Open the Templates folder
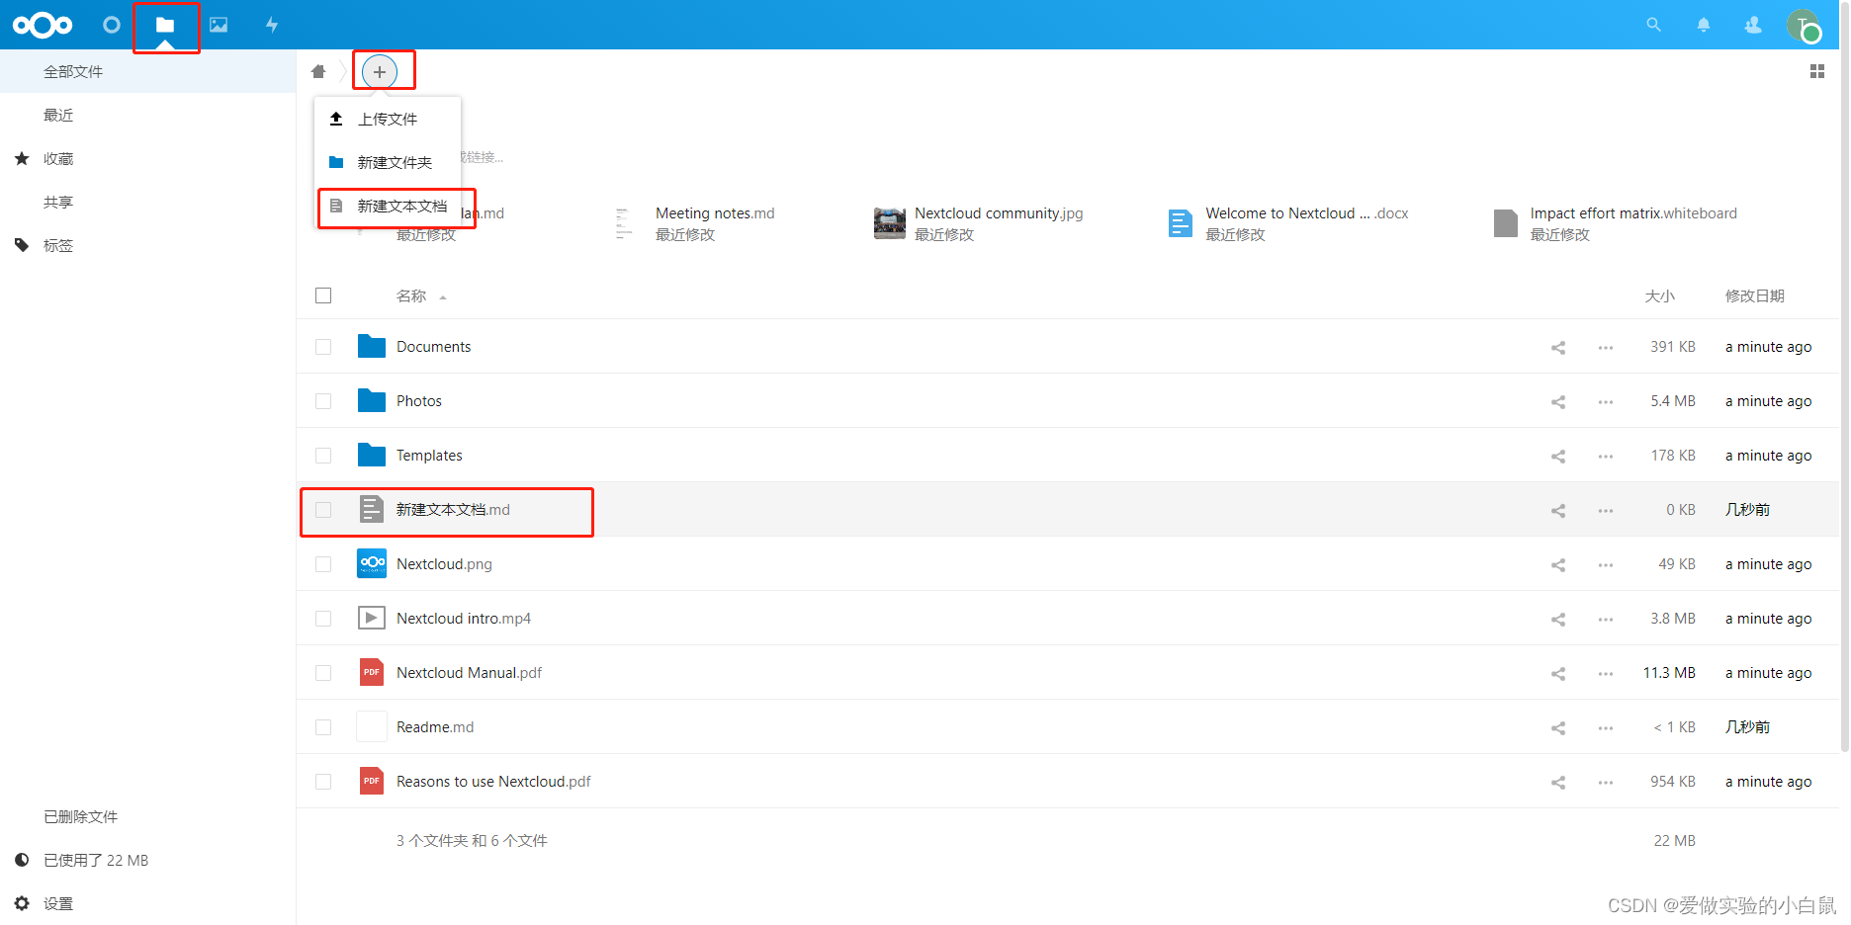 click(429, 456)
